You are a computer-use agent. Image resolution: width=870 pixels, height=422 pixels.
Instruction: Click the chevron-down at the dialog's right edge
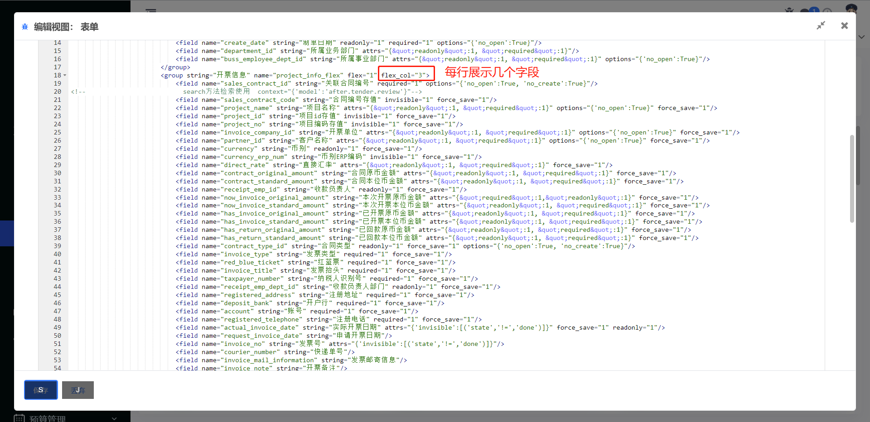point(861,37)
